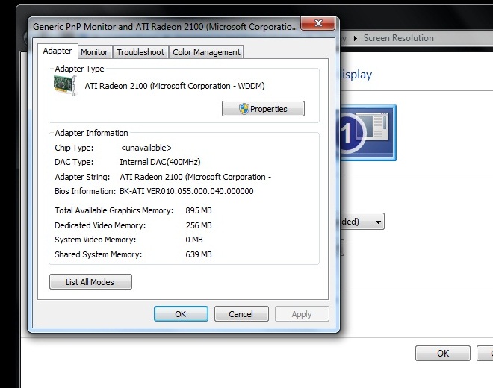Click Screen Resolution in the breadcrumb

(398, 38)
